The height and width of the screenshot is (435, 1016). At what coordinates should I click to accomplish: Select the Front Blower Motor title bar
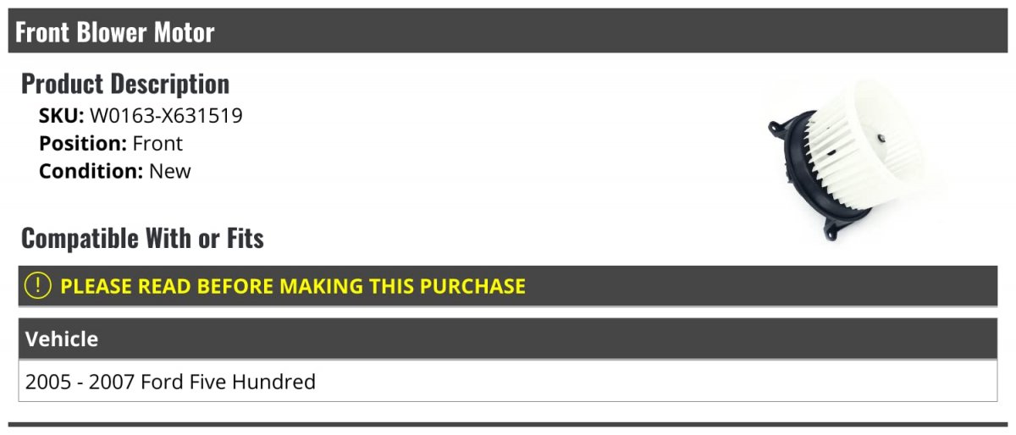point(508,31)
